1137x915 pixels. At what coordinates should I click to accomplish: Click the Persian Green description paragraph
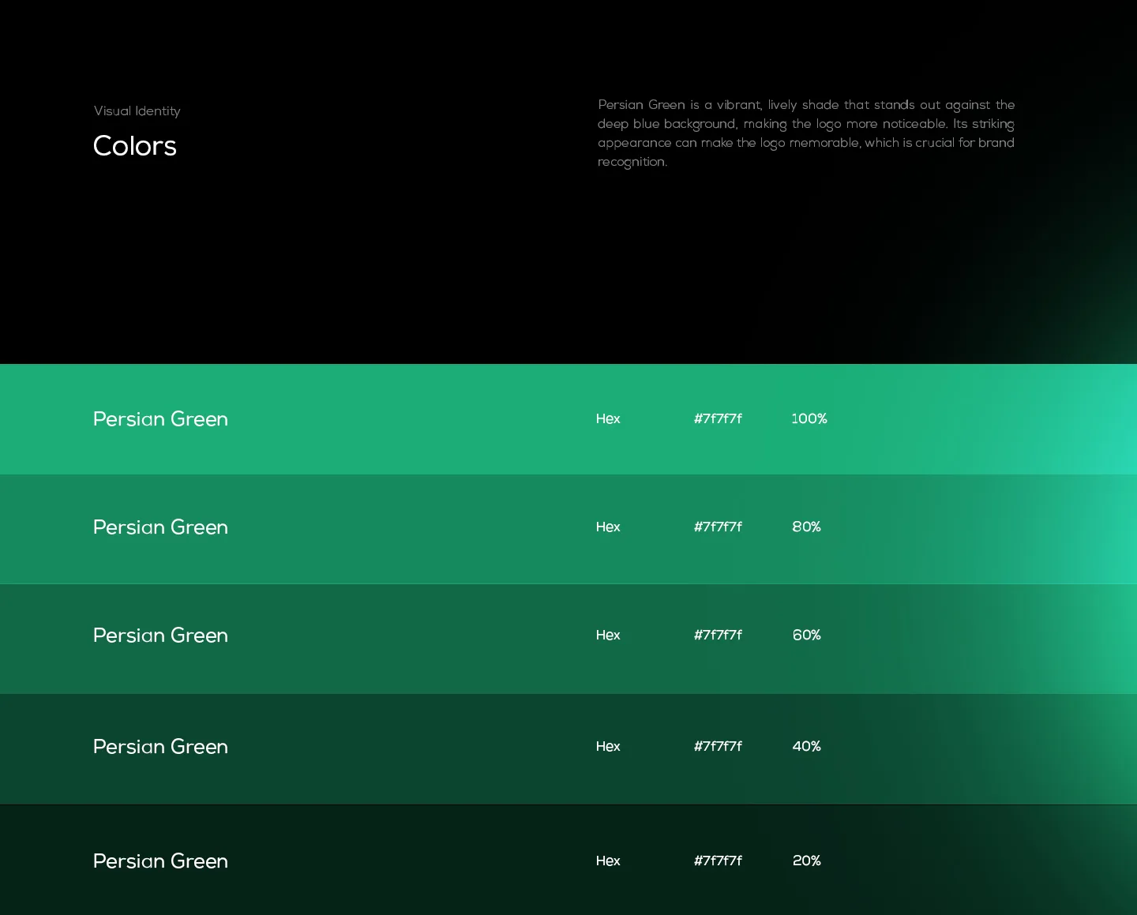tap(806, 133)
